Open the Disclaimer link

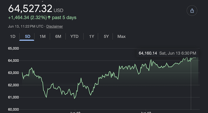pos(55,27)
